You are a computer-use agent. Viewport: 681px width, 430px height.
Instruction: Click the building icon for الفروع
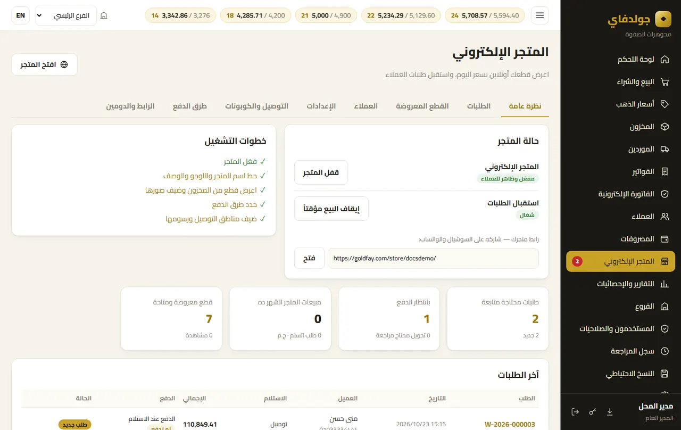click(x=665, y=307)
